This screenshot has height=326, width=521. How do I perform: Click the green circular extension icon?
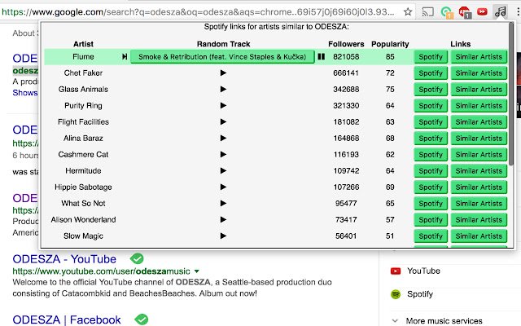(x=446, y=13)
